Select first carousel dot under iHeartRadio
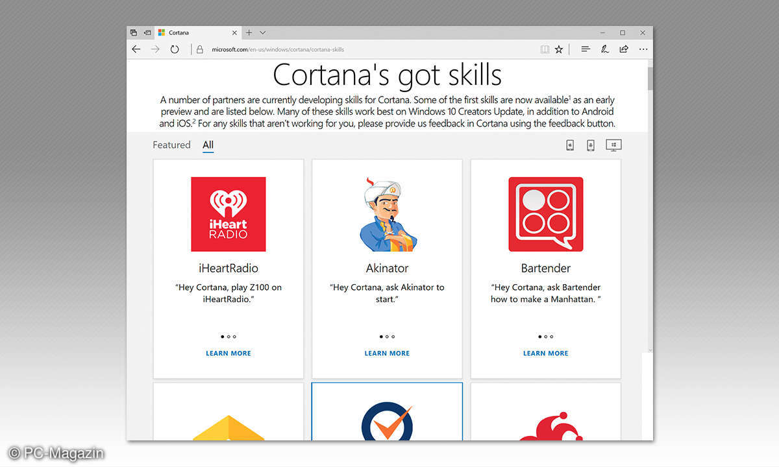This screenshot has height=467, width=779. (x=222, y=337)
